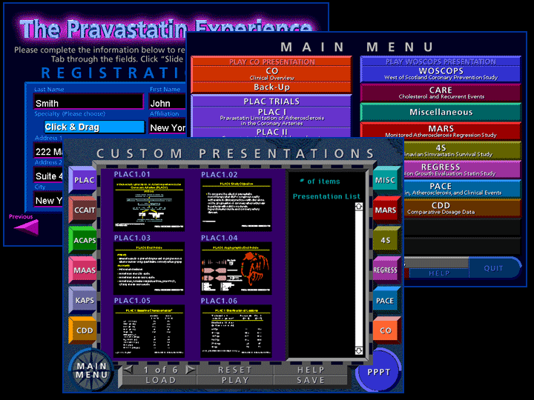Click QUIT in the Main Menu window
534x400 pixels.
coord(494,268)
